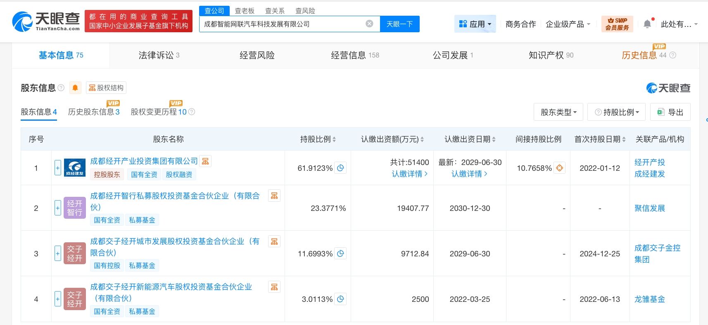Click the help icon next to 历史信息

673,55
